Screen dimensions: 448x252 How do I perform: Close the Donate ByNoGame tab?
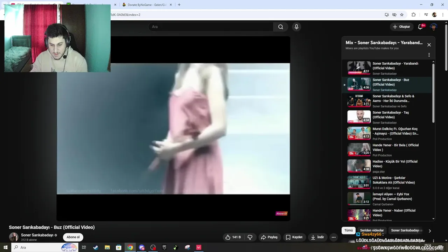point(171,5)
